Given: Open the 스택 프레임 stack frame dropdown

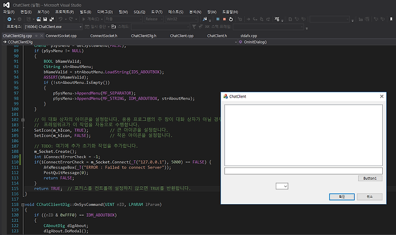Looking at the screenshot, I should pyautogui.click(x=268, y=27).
